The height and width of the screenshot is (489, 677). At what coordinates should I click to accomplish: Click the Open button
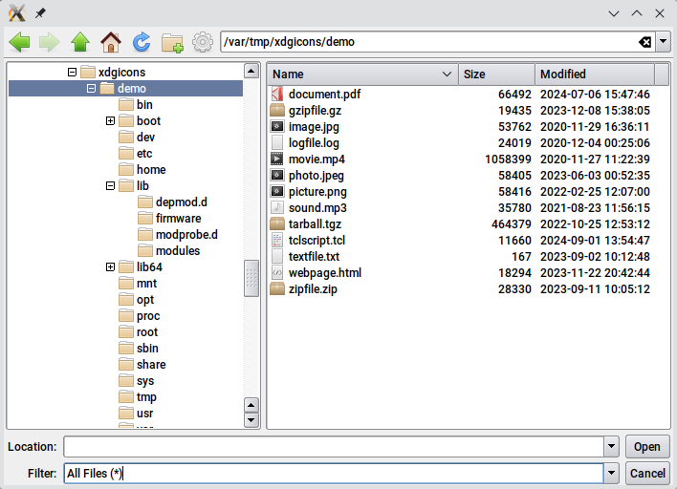(647, 446)
